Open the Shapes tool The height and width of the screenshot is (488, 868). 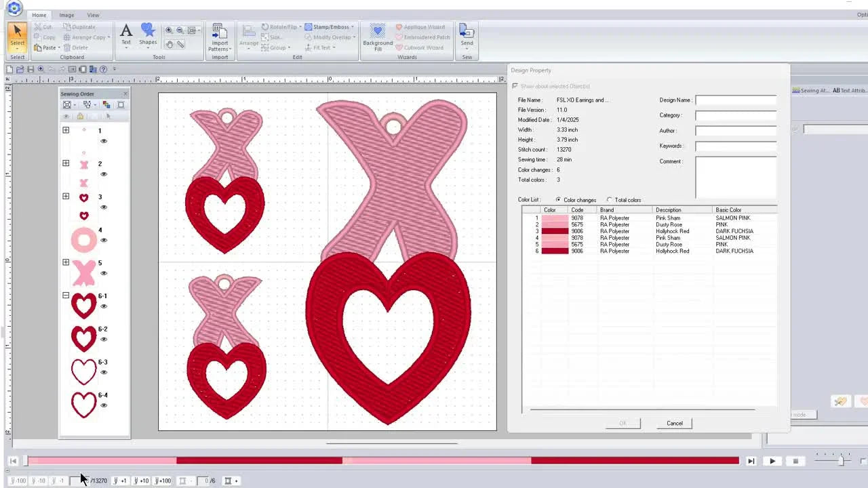pyautogui.click(x=148, y=34)
